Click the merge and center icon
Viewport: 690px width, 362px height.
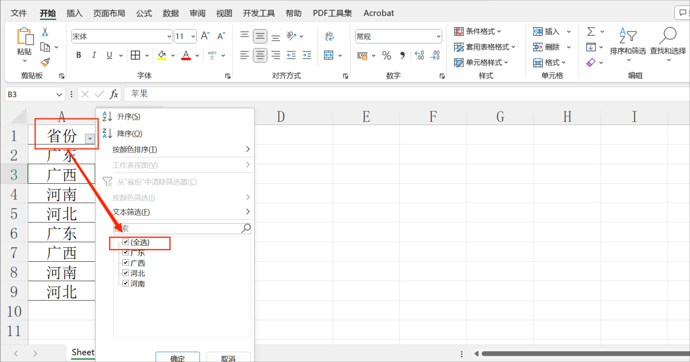(x=329, y=55)
